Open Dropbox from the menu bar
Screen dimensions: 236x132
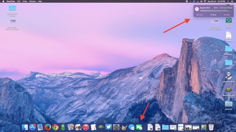(187, 1)
